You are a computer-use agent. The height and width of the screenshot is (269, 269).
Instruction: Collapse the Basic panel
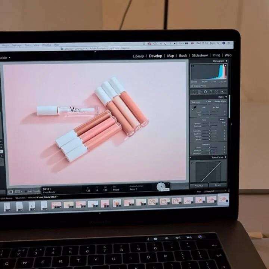click(x=226, y=97)
